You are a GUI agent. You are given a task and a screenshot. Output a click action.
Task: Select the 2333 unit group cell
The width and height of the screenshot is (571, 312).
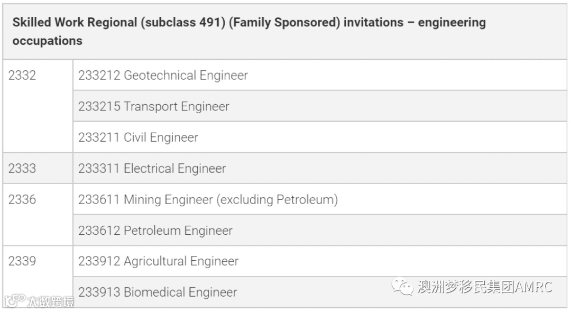click(x=22, y=169)
